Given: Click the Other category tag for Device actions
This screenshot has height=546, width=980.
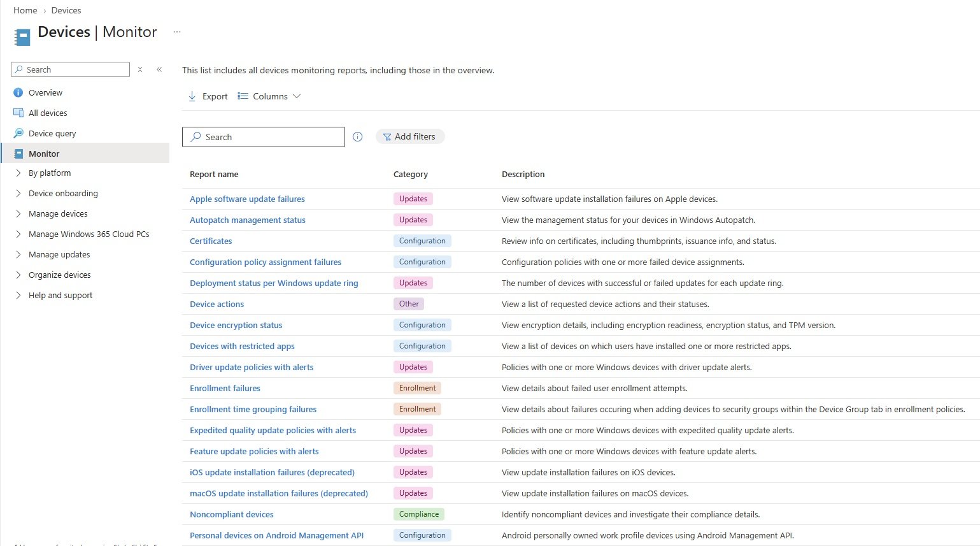Looking at the screenshot, I should [x=409, y=304].
